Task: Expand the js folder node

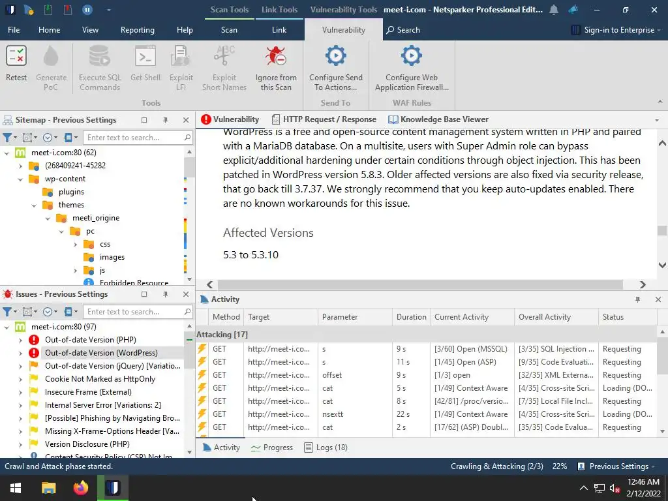Action: (76, 271)
